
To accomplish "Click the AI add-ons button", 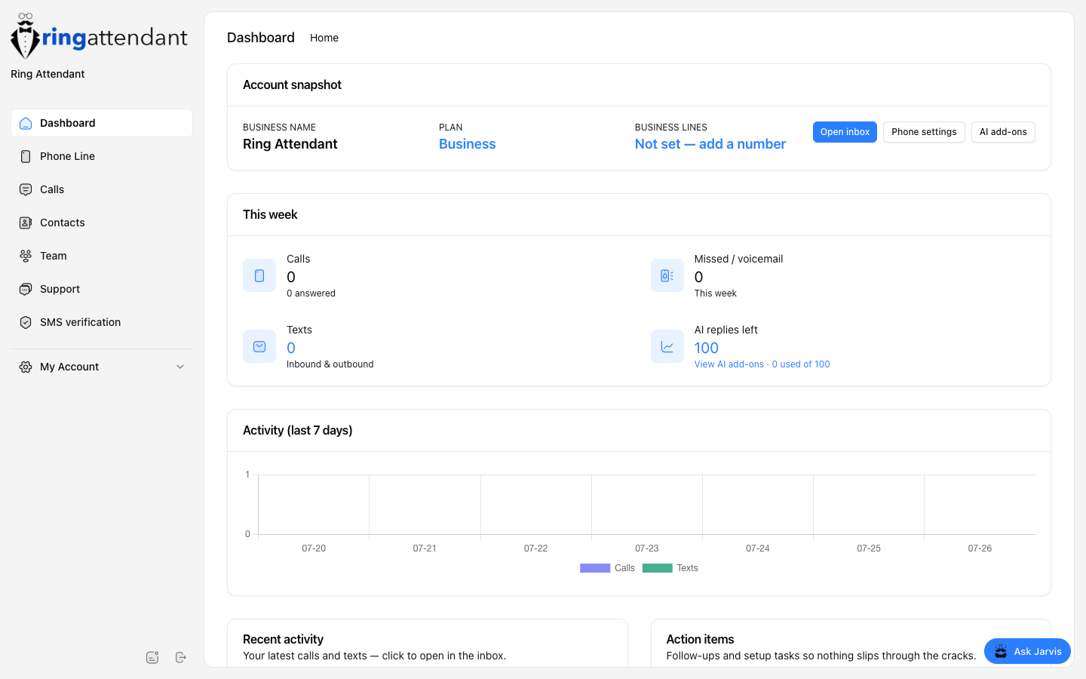I will (x=1003, y=132).
